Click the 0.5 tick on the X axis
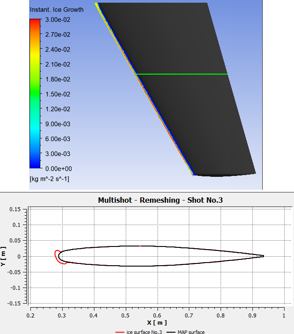294x334 pixels. click(x=126, y=315)
